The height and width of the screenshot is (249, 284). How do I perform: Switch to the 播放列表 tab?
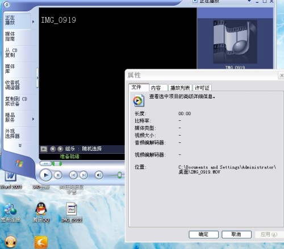(x=180, y=88)
